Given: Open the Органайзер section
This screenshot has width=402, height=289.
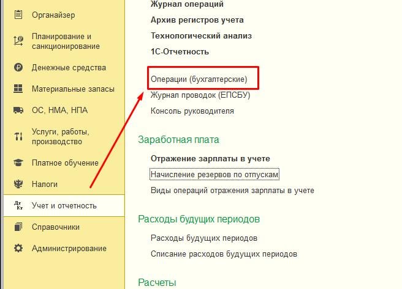Looking at the screenshot, I should (53, 15).
